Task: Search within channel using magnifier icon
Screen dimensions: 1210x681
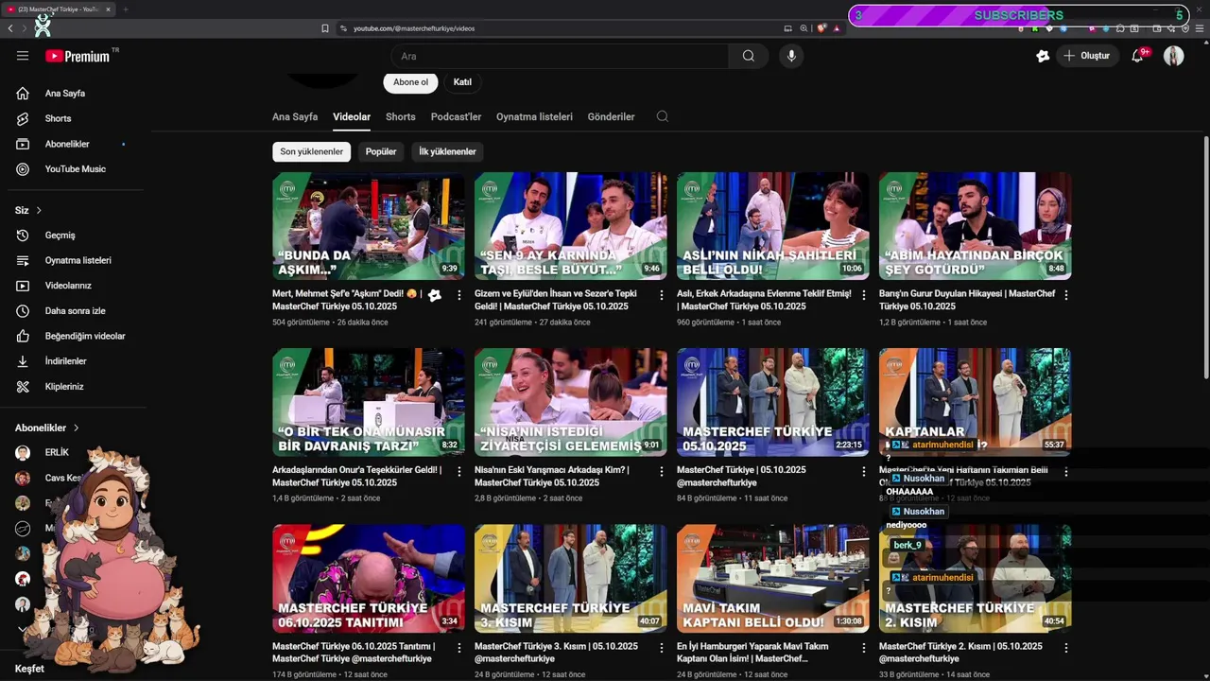Action: click(x=663, y=116)
